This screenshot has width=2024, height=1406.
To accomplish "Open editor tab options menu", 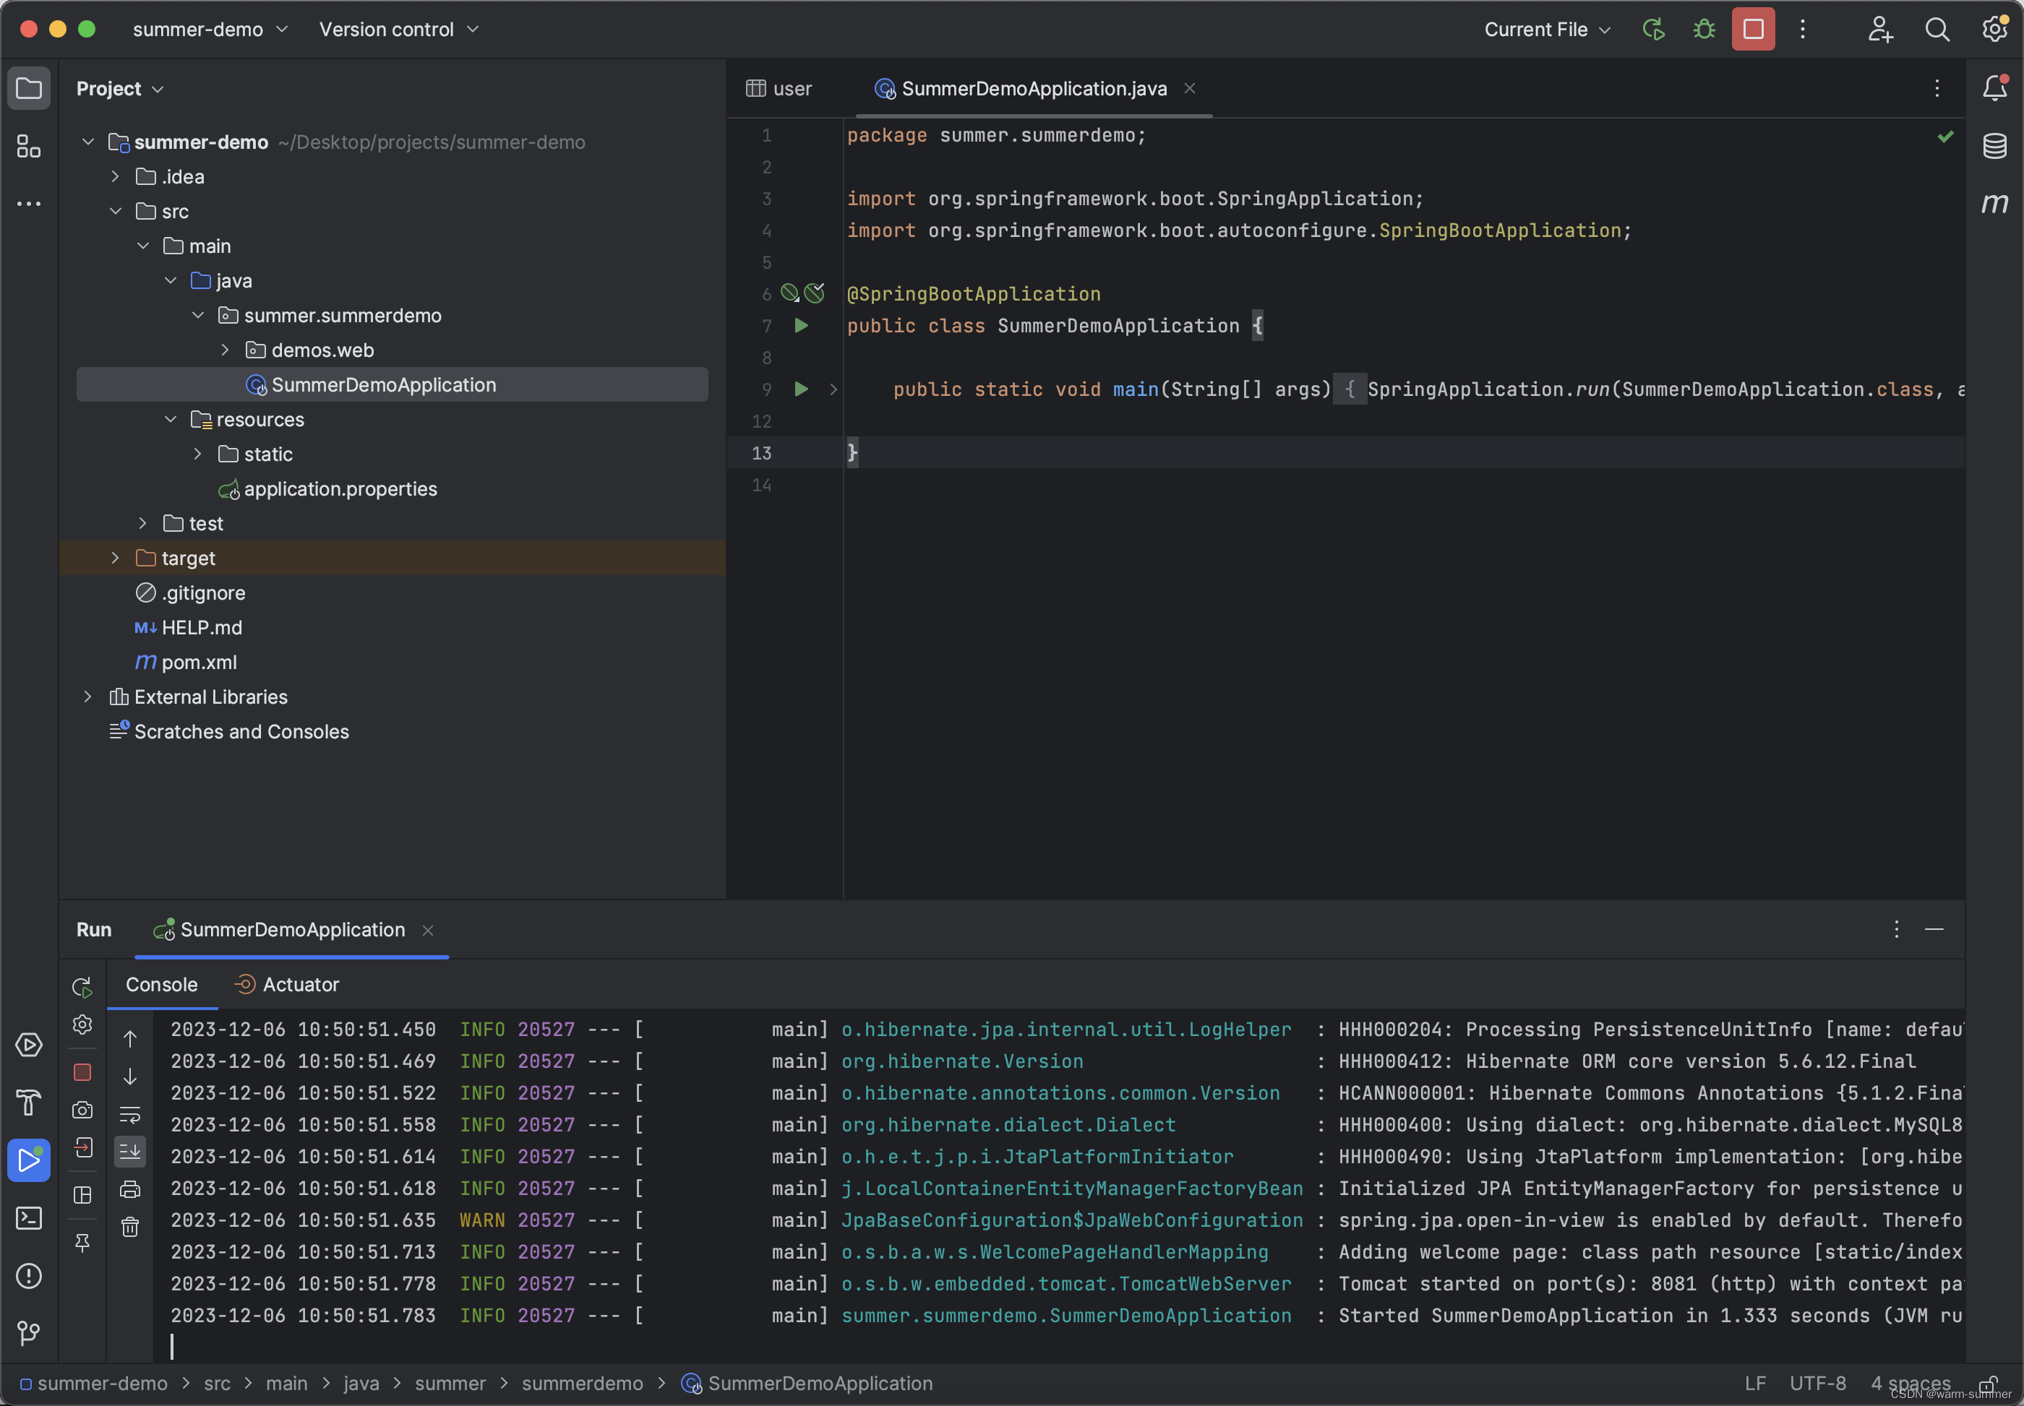I will point(1937,88).
